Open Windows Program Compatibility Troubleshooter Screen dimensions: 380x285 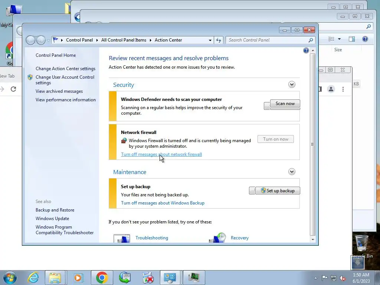pos(65,230)
